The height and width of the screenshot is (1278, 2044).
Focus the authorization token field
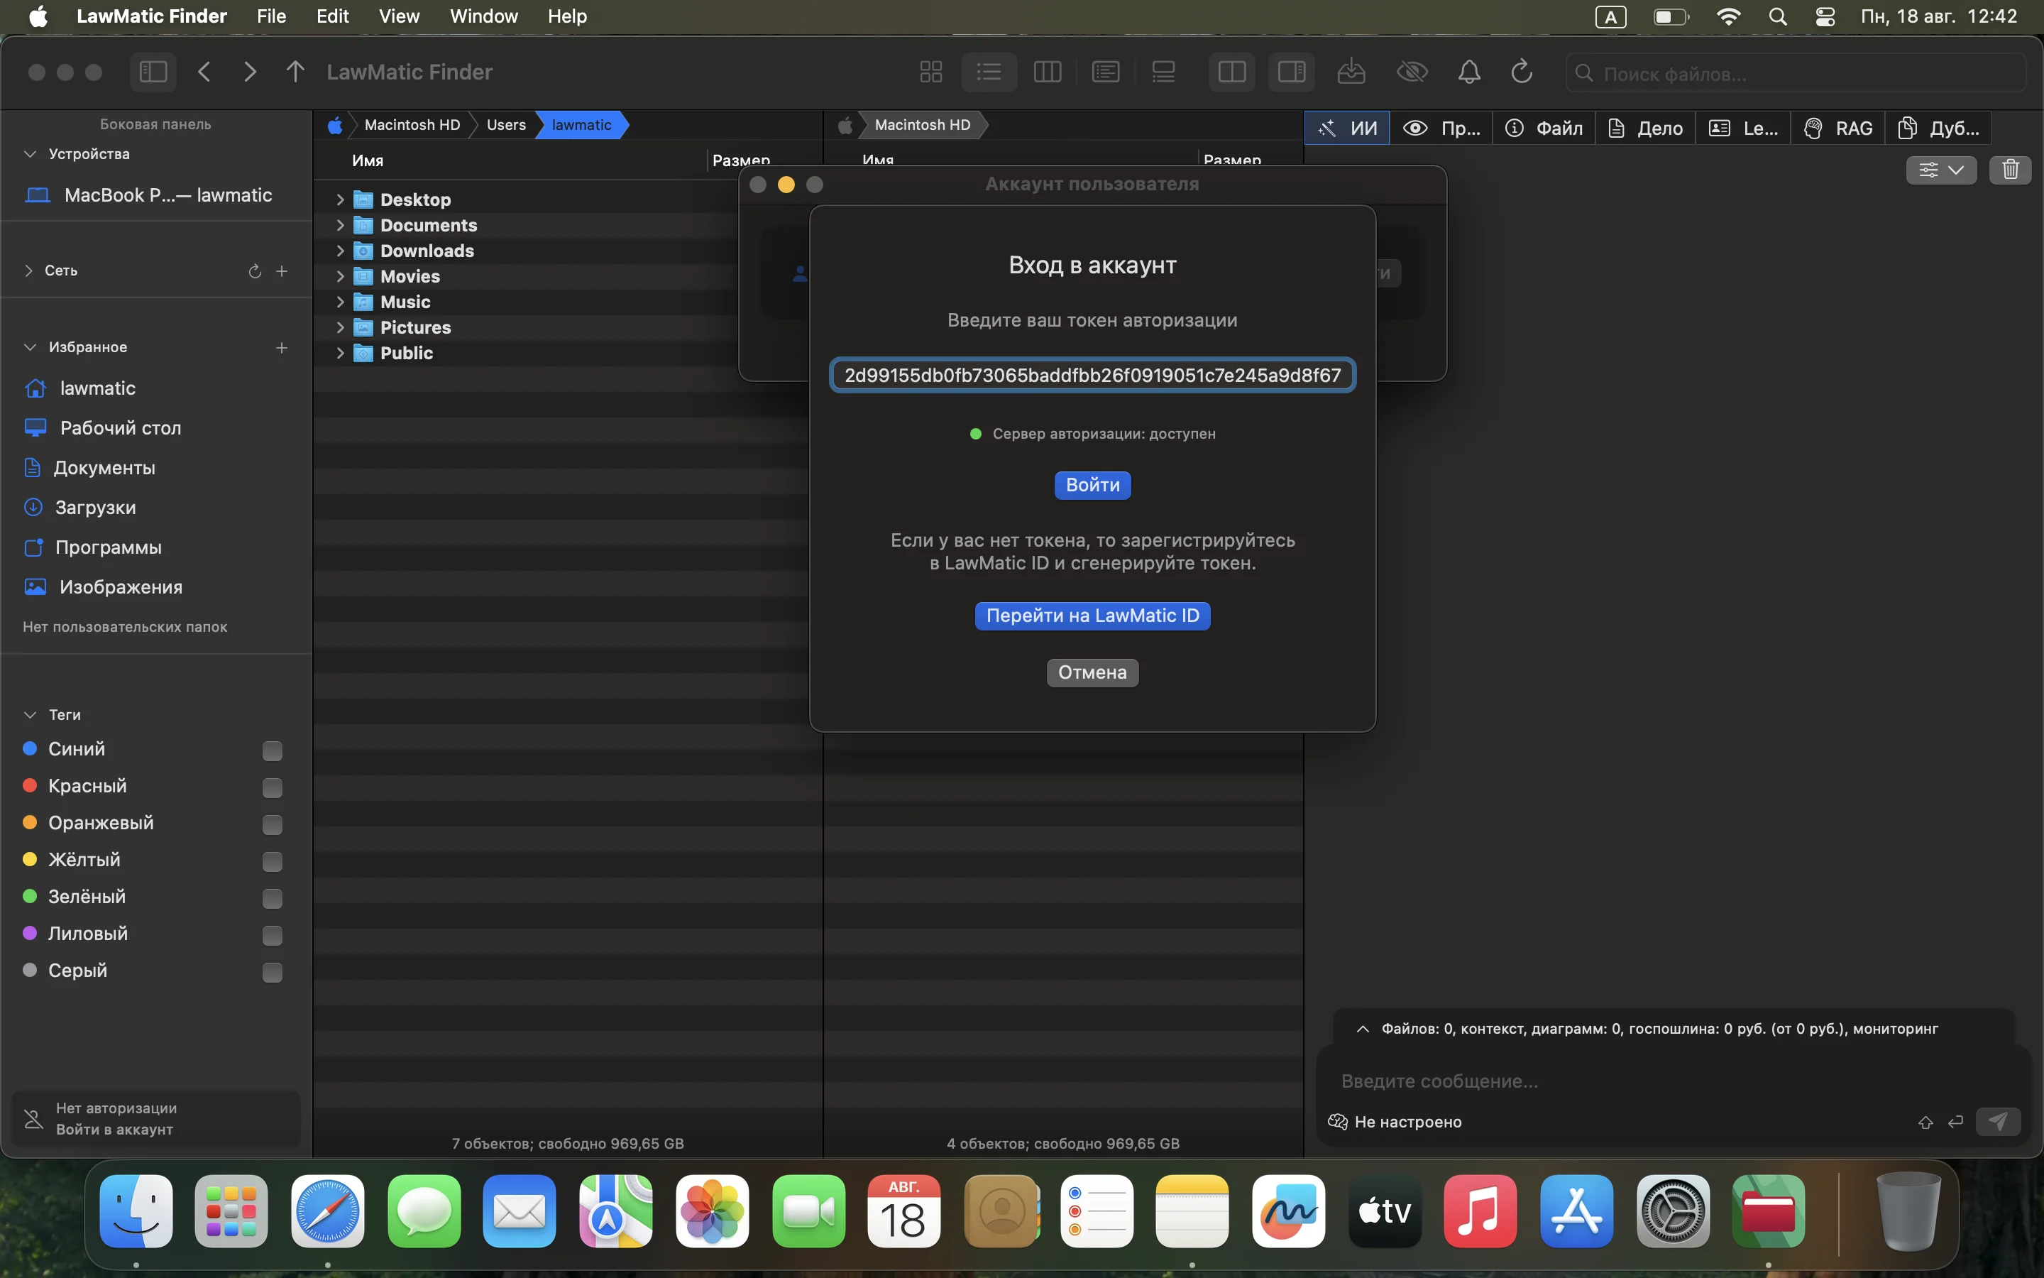coord(1092,376)
